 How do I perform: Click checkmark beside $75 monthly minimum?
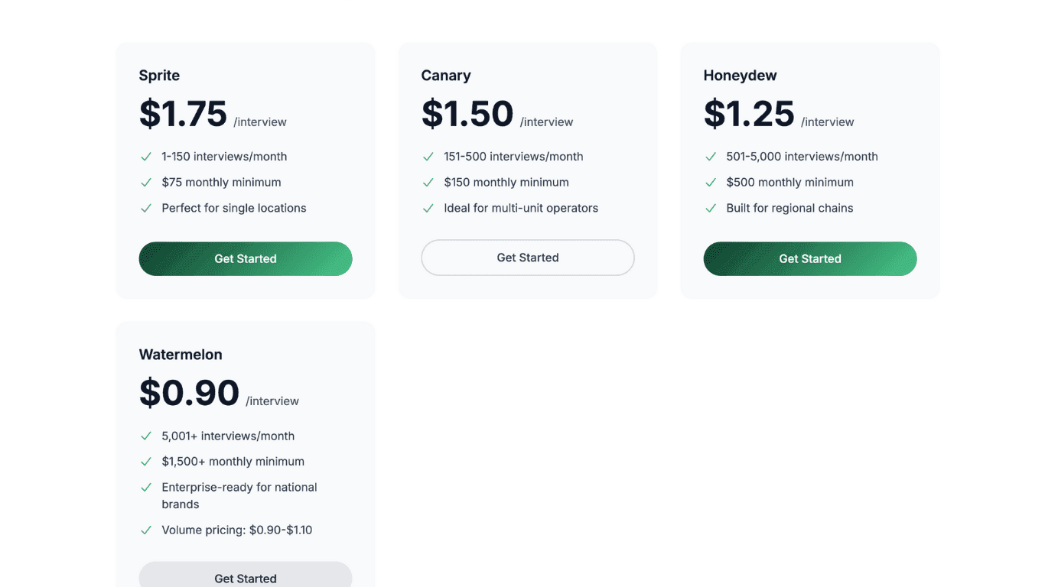point(146,183)
